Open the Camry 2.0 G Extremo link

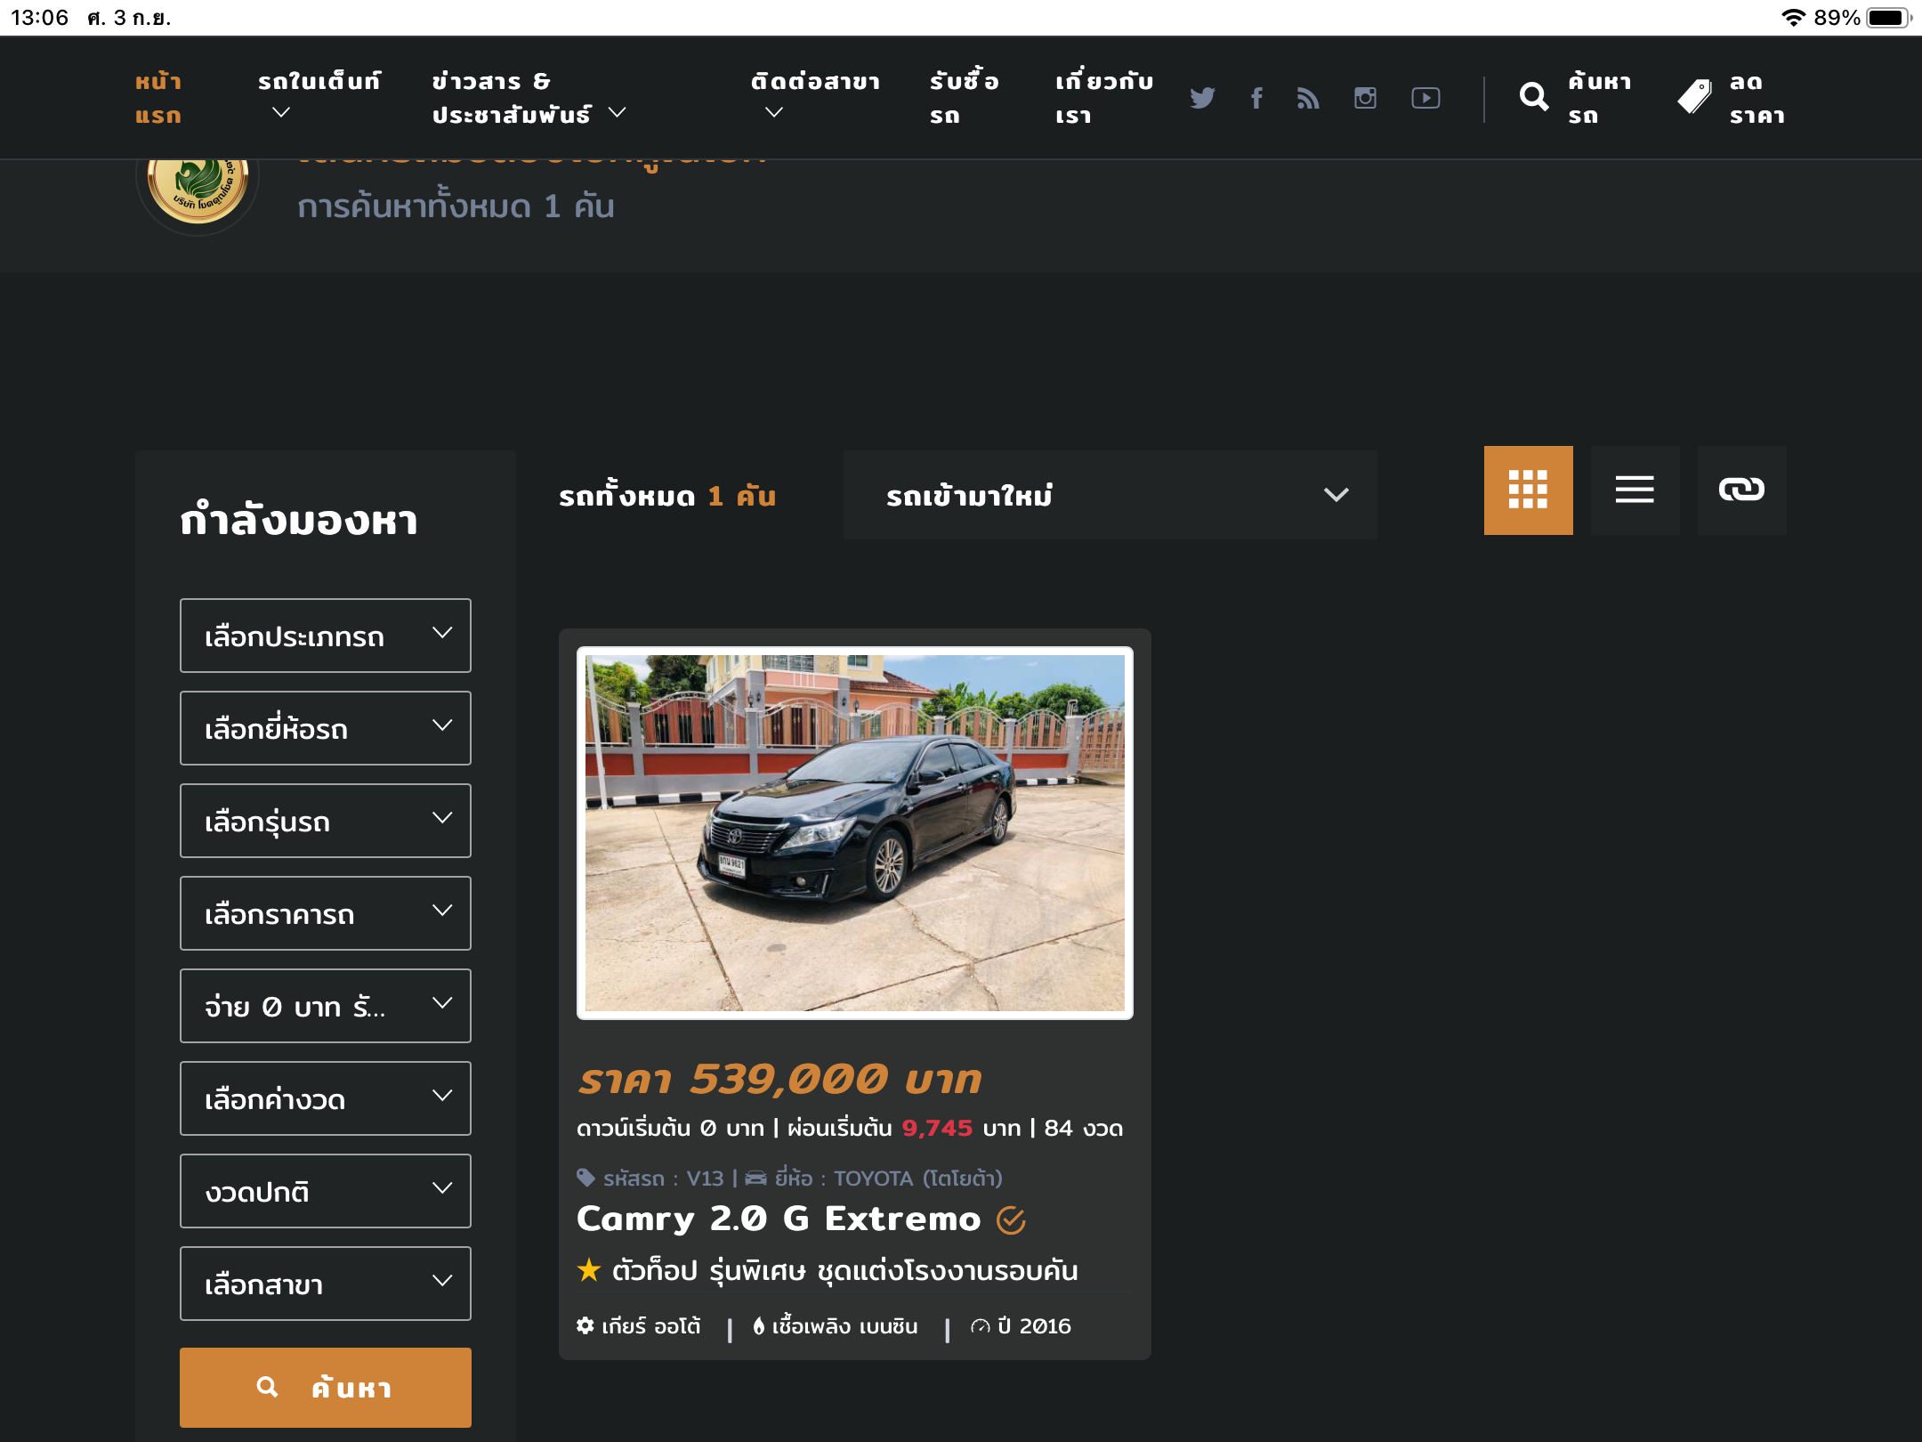click(x=779, y=1219)
